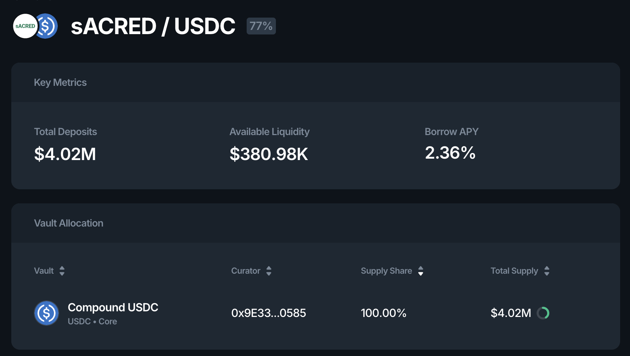Sort by Curator using its sort arrows
The image size is (630, 356).
point(269,271)
